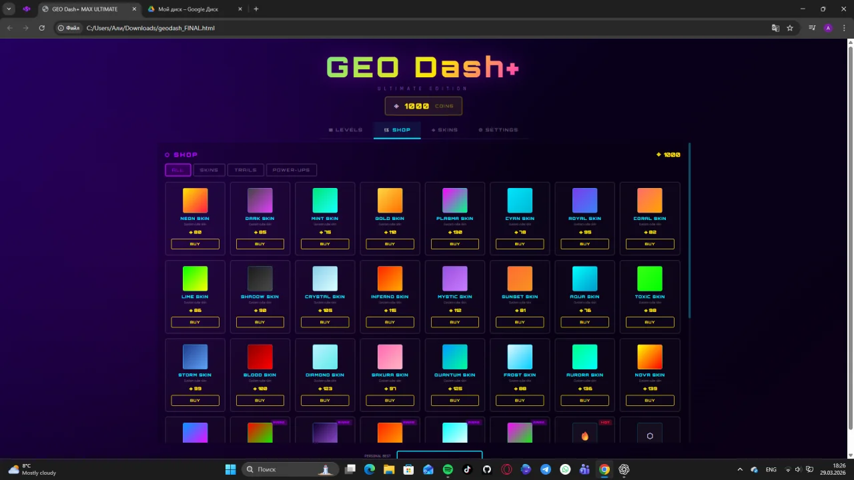
Task: Open Microsoft Edge from the taskbar
Action: [370, 469]
